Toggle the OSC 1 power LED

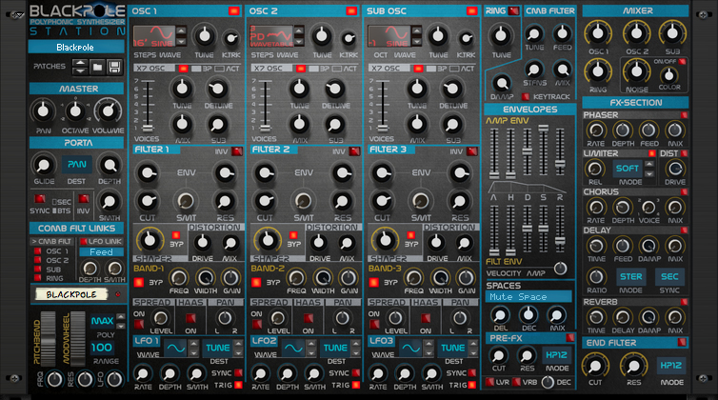(x=234, y=11)
